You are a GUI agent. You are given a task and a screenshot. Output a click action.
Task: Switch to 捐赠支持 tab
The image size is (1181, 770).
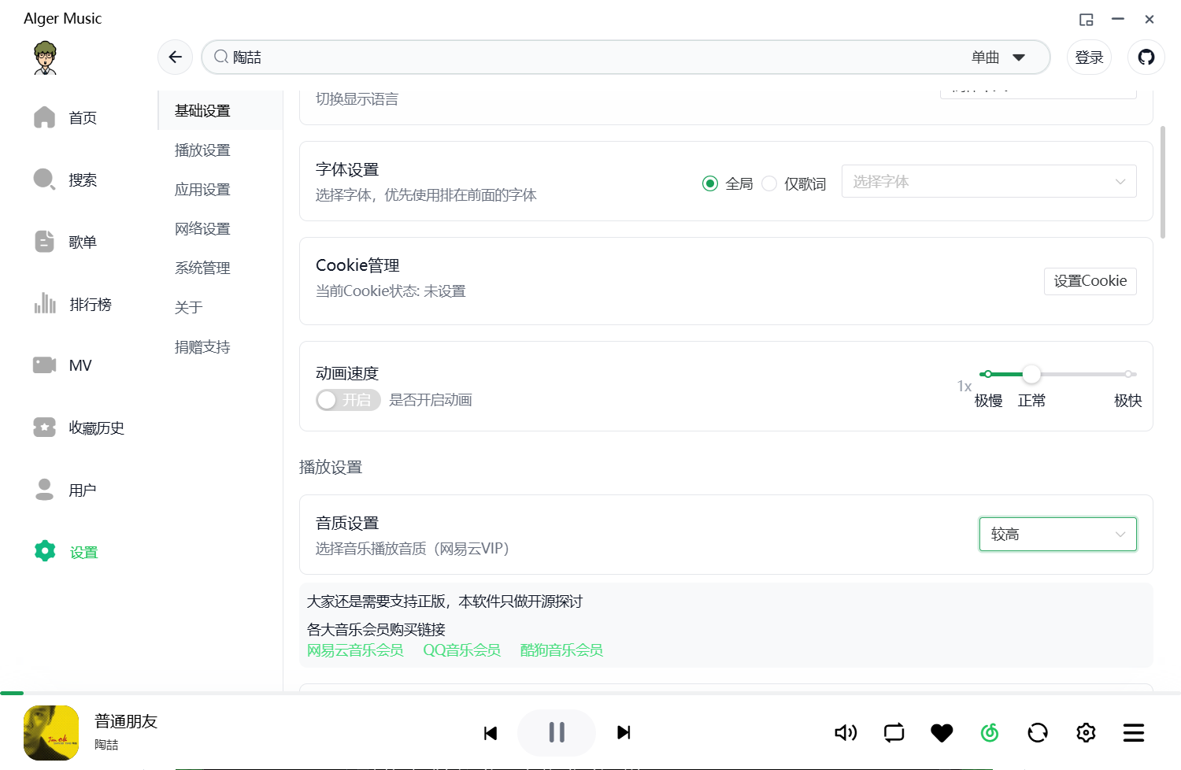tap(202, 347)
